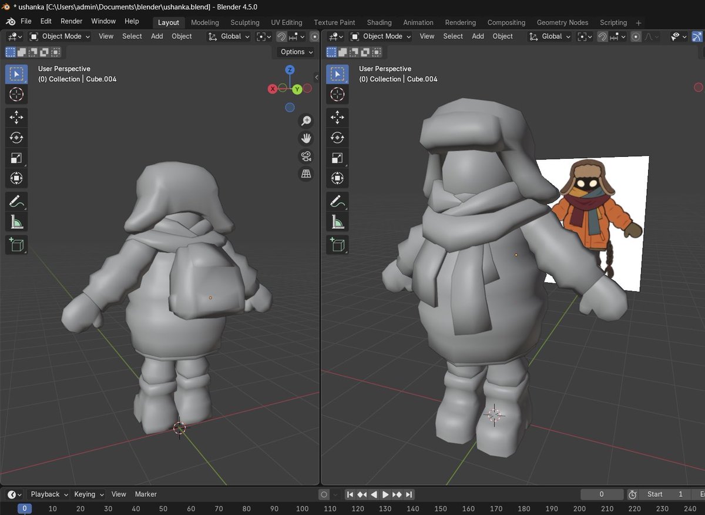705x515 pixels.
Task: Select the Cursor tool in right viewport
Action: point(337,94)
